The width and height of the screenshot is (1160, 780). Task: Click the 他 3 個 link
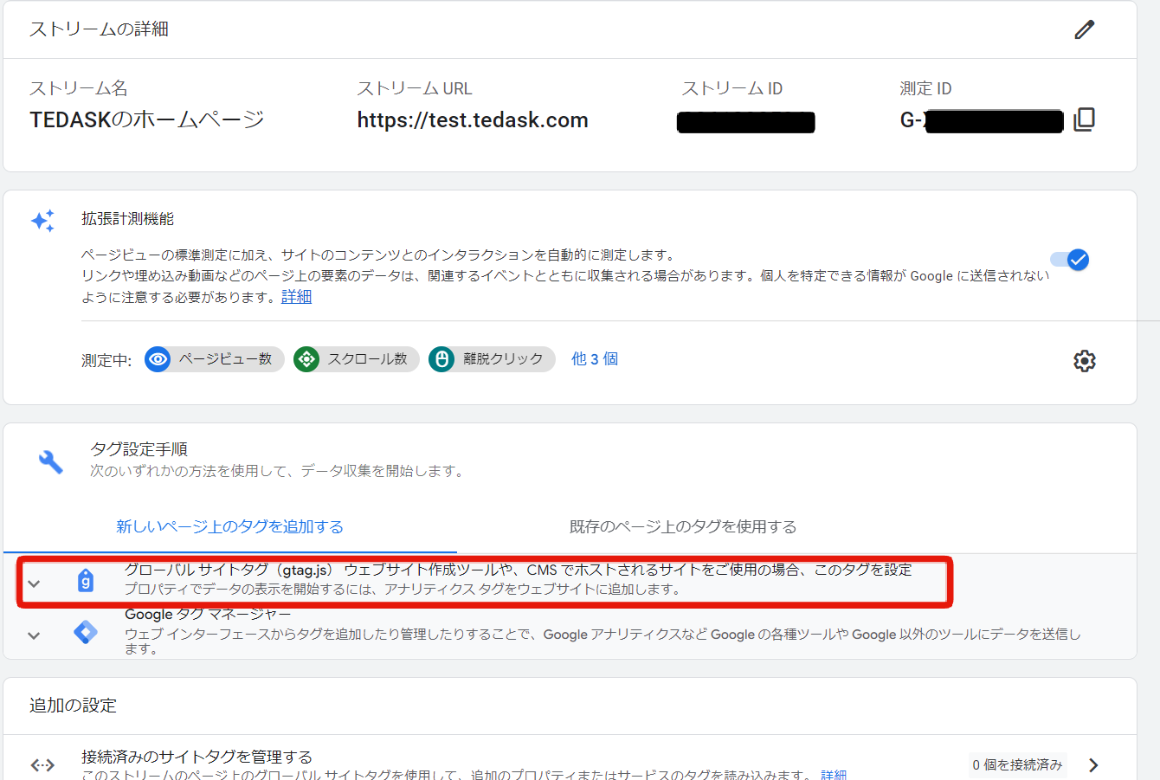[x=594, y=359]
